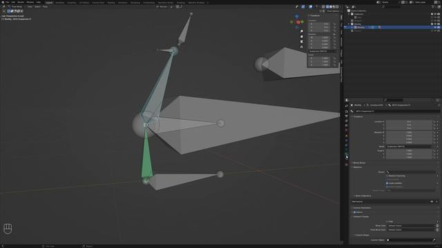Toggle the Deform checkbox

[x=354, y=212]
